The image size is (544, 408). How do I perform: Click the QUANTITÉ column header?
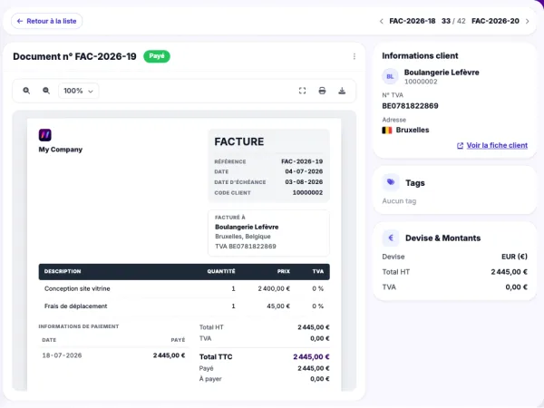pyautogui.click(x=221, y=271)
